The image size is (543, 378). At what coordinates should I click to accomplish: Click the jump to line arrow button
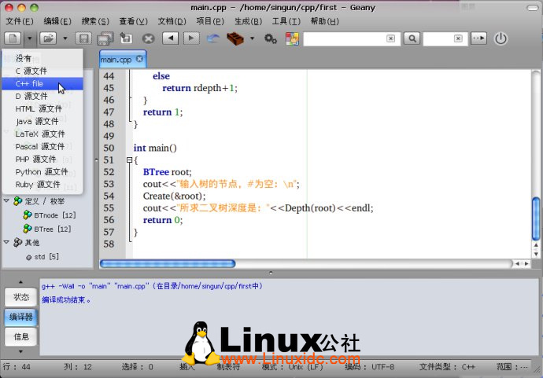click(x=479, y=38)
